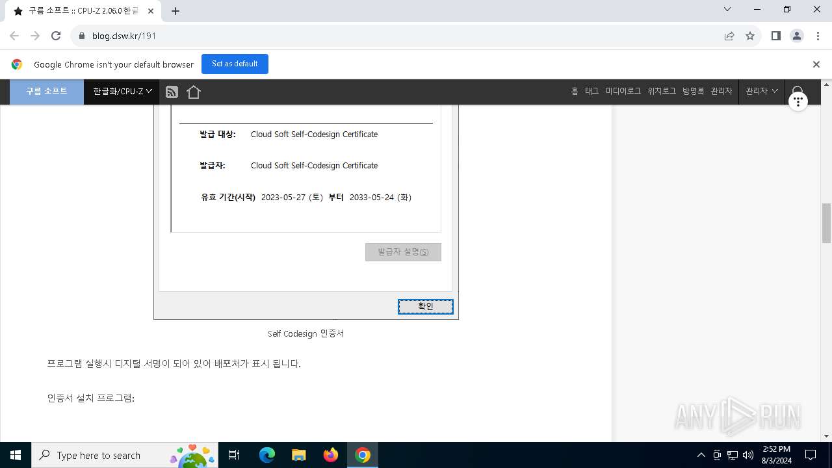
Task: Open the 홈 menu item
Action: pos(575,92)
